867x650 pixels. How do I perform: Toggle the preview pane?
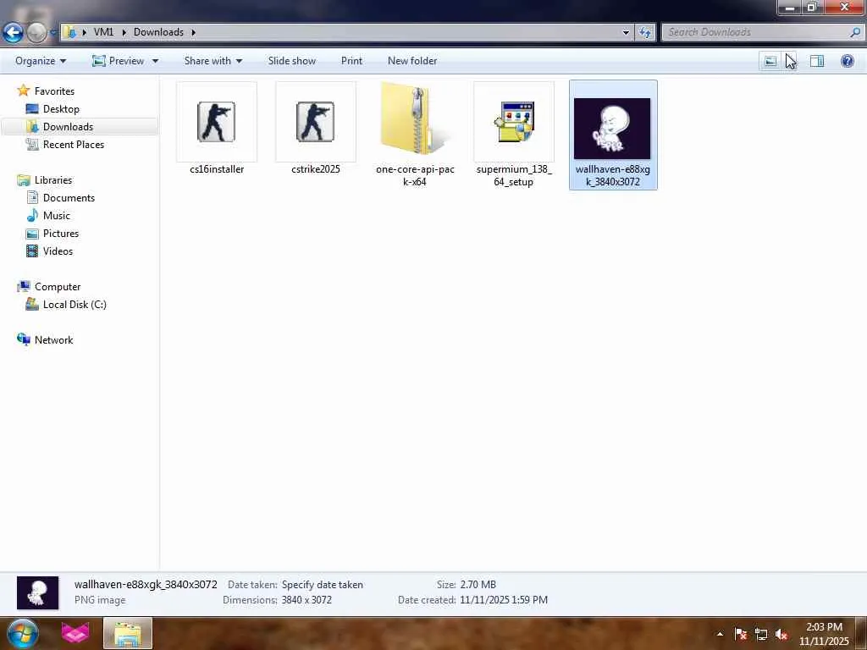tap(817, 61)
